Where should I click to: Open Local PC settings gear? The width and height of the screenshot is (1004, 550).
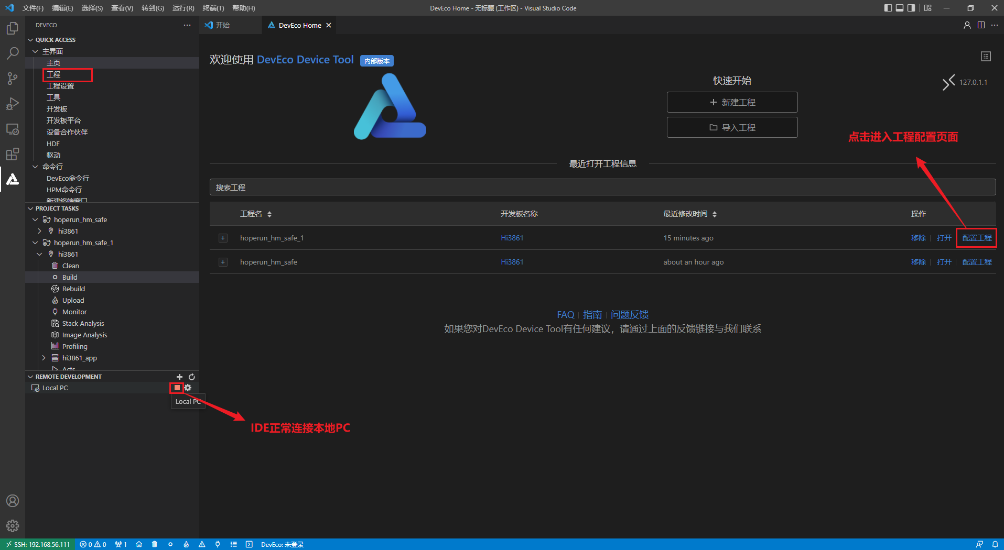click(188, 388)
